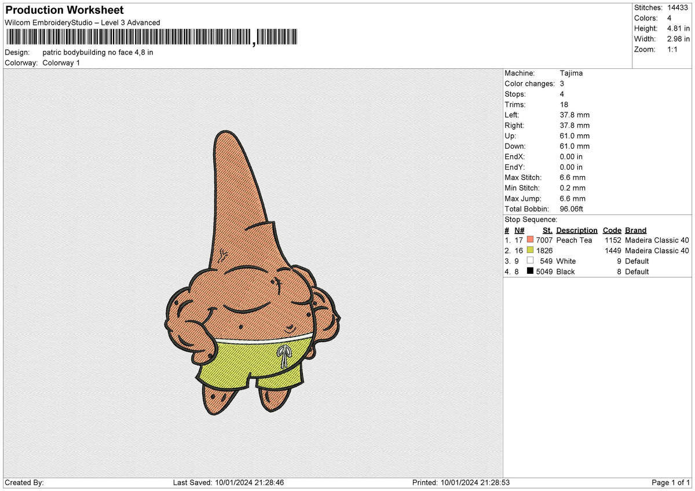Select the Width value 2.98 in
695x491 pixels.
pyautogui.click(x=678, y=39)
